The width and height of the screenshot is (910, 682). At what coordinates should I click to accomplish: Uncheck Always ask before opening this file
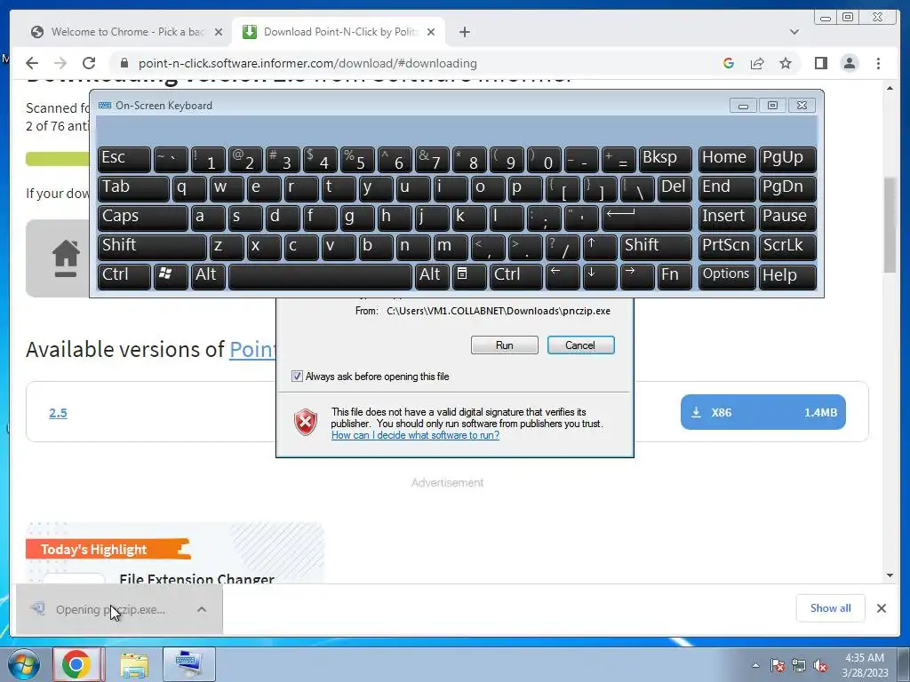pyautogui.click(x=297, y=377)
